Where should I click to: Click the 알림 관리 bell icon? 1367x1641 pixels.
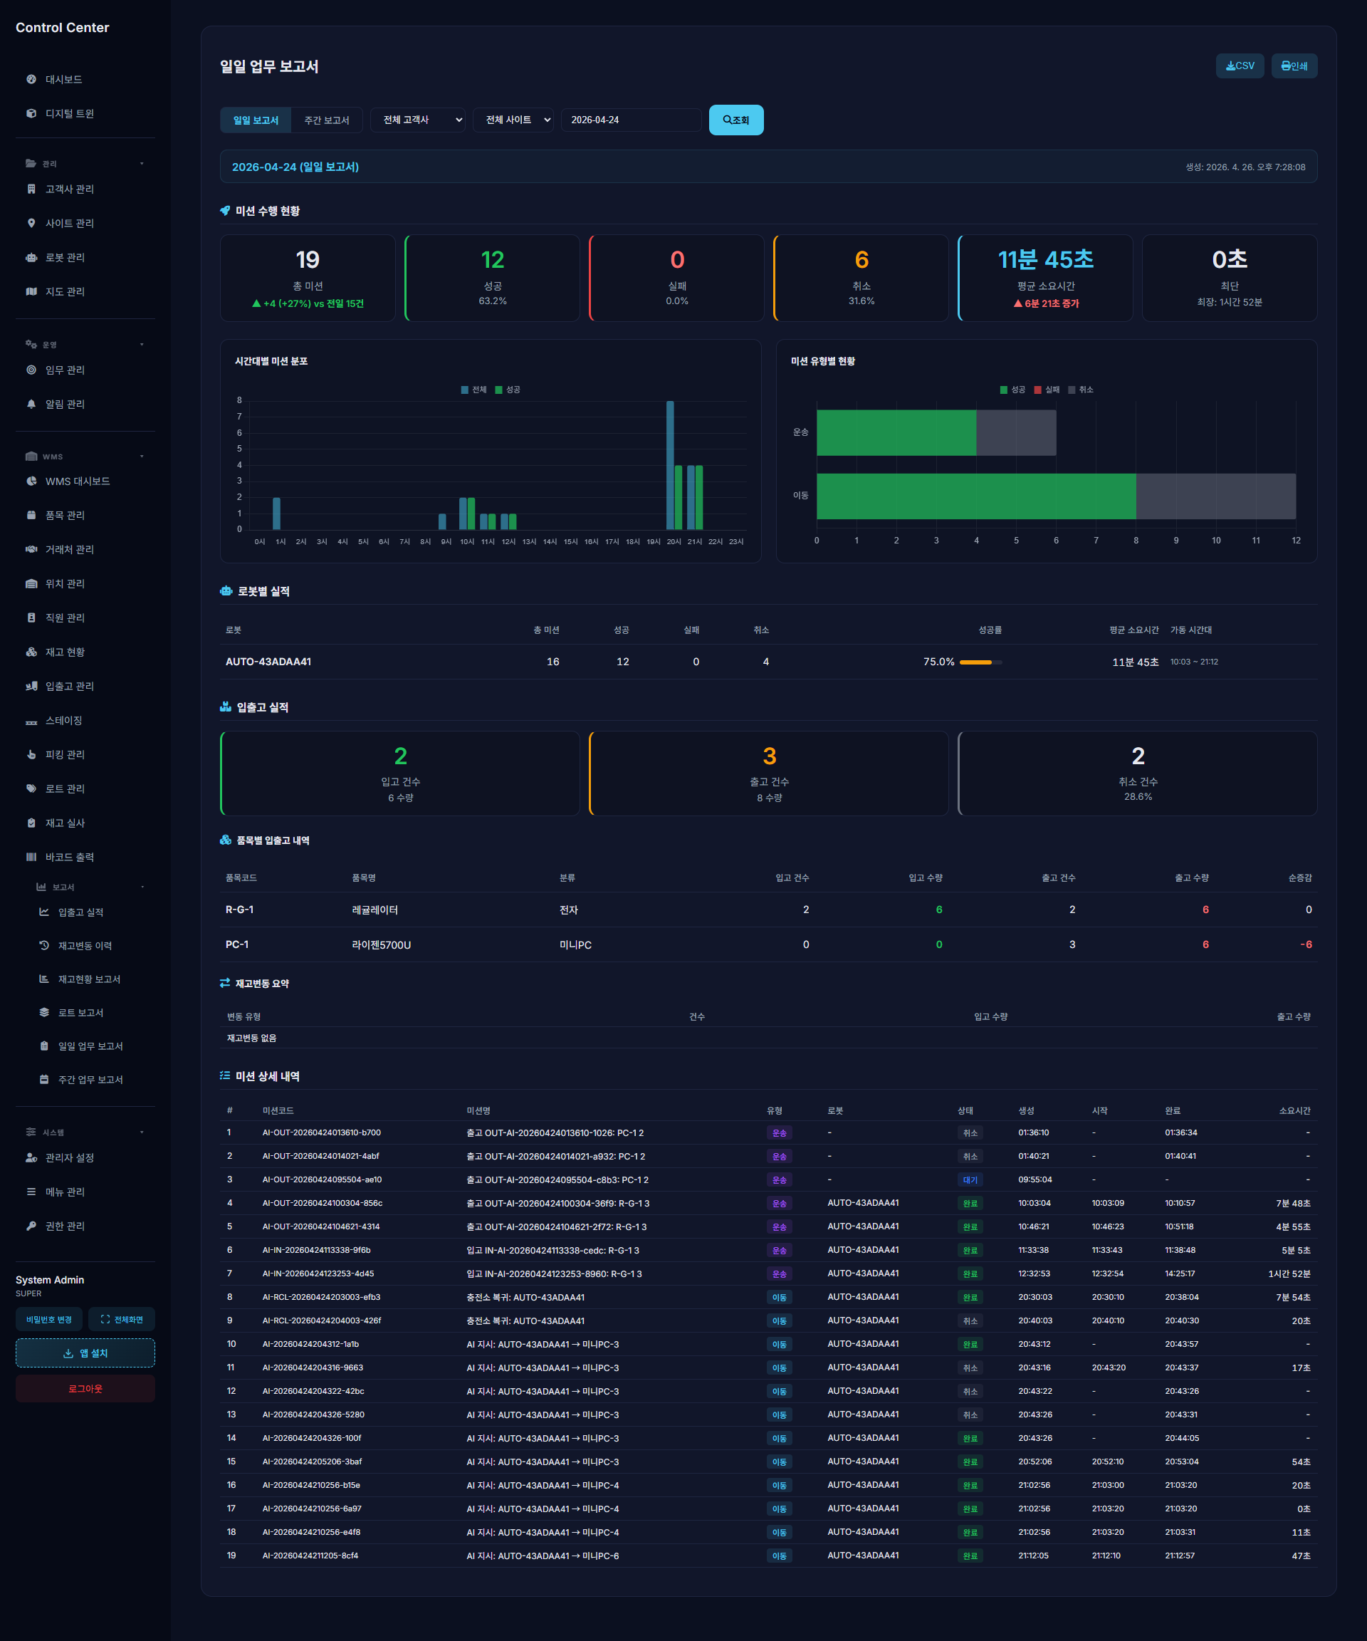(x=31, y=404)
